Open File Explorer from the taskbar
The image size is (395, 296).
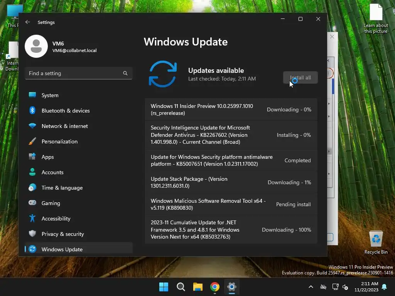pyautogui.click(x=198, y=287)
